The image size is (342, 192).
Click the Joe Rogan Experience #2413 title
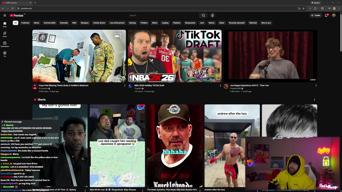tap(249, 85)
